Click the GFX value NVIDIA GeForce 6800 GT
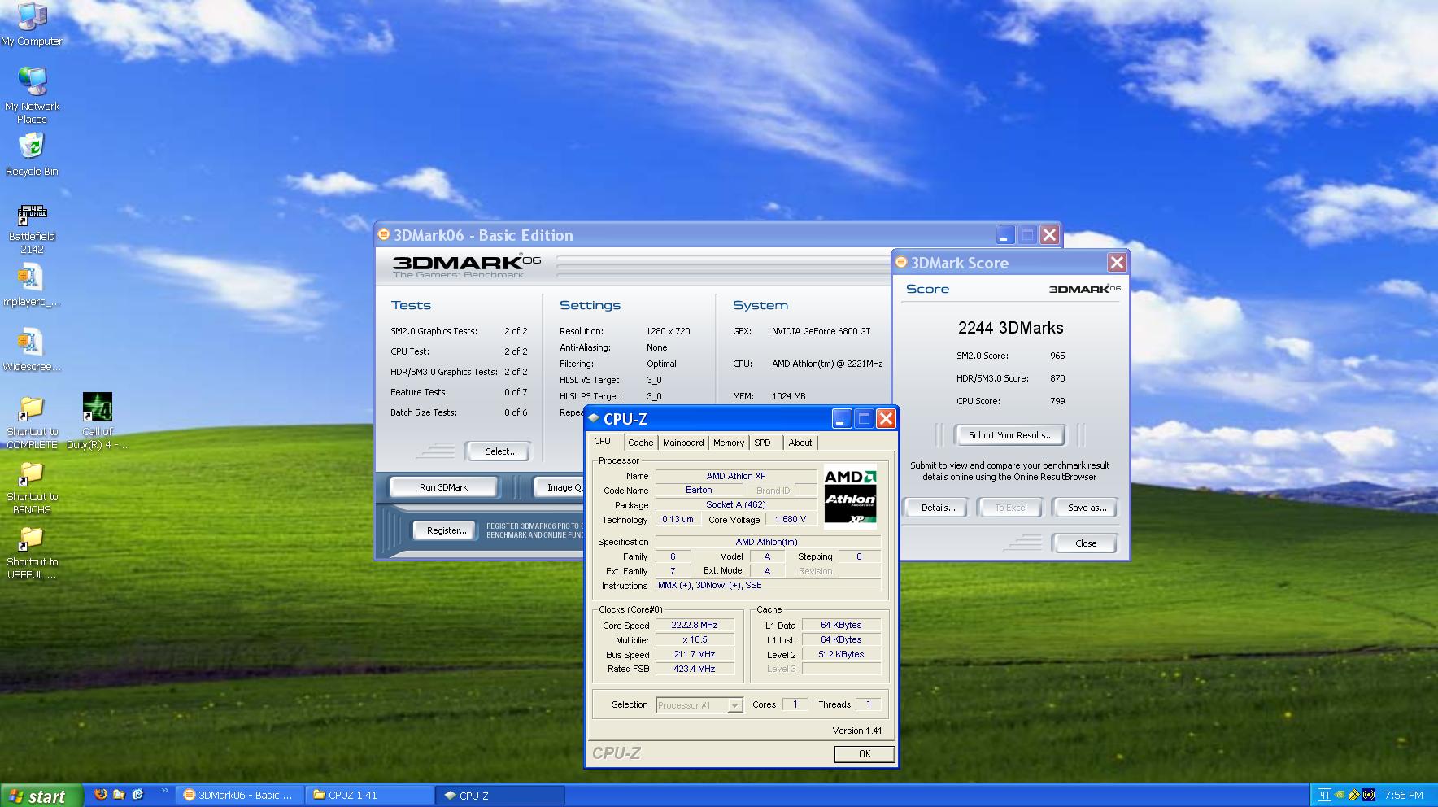 [821, 331]
